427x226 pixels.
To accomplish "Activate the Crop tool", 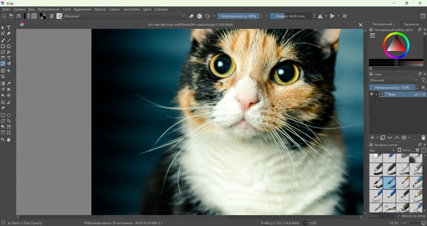I will click(3, 77).
